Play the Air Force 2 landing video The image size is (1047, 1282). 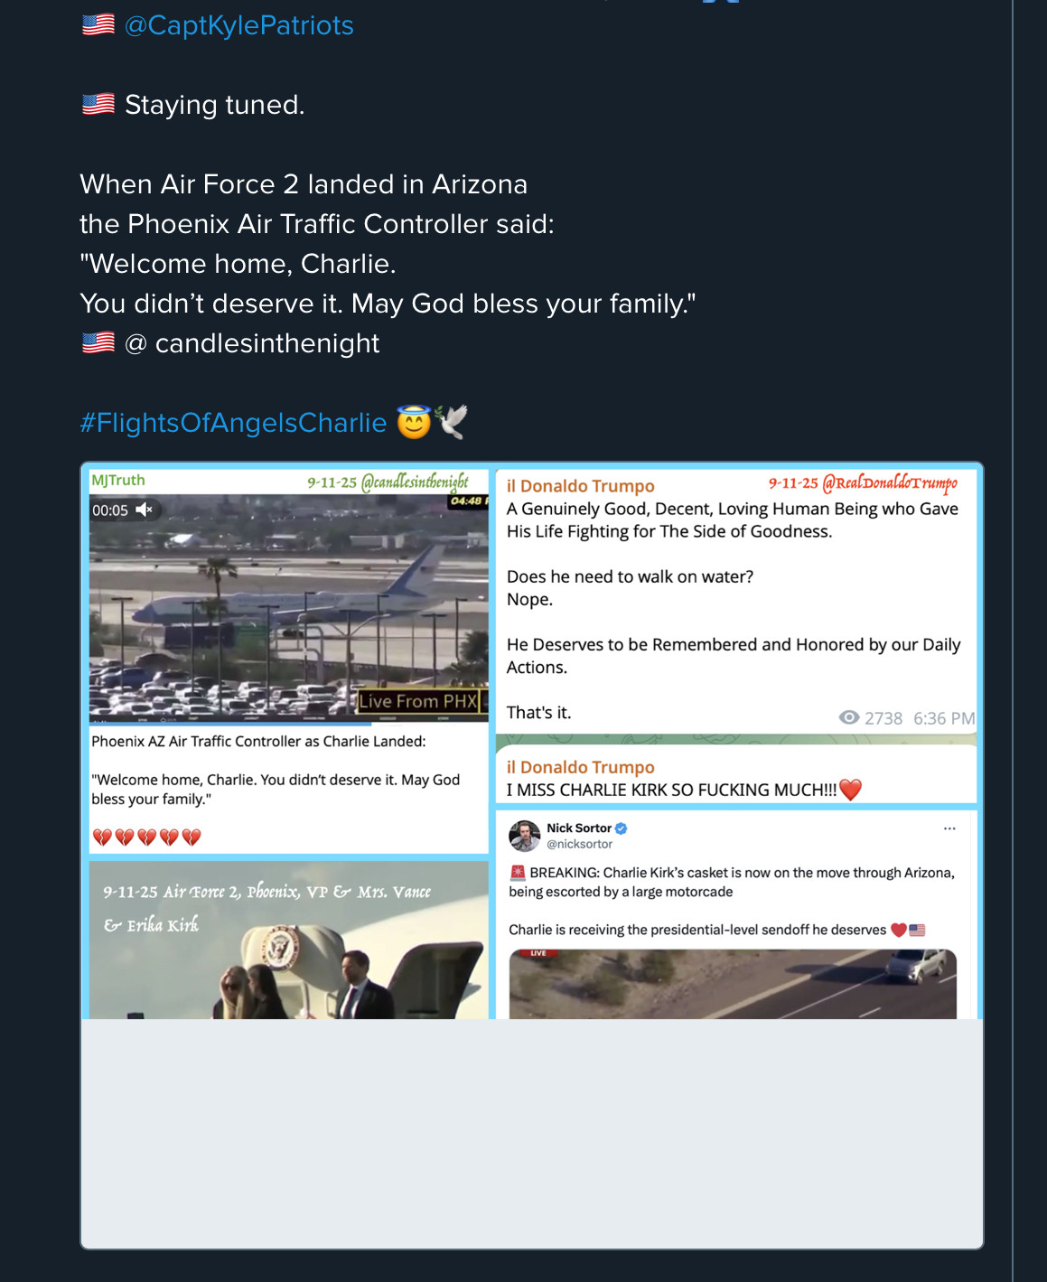coord(288,605)
